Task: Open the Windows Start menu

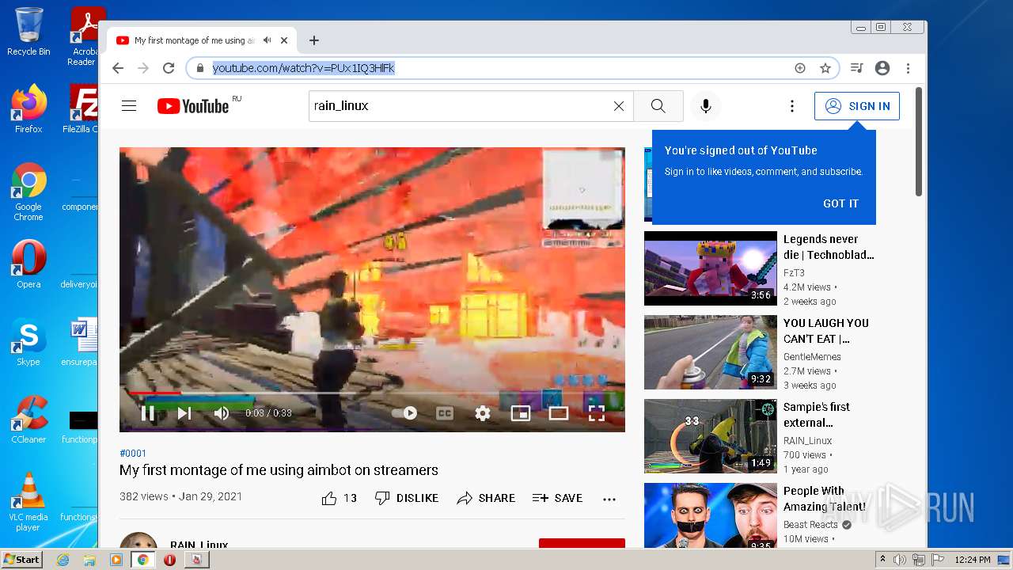Action: coord(22,559)
